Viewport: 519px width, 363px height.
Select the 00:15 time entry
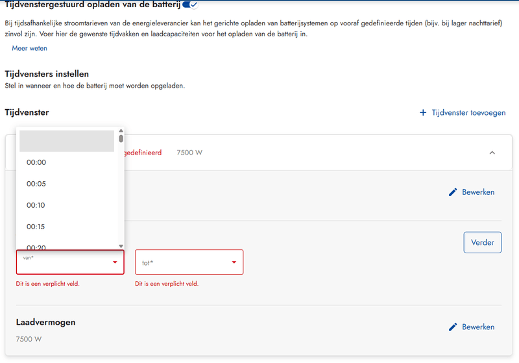click(36, 227)
